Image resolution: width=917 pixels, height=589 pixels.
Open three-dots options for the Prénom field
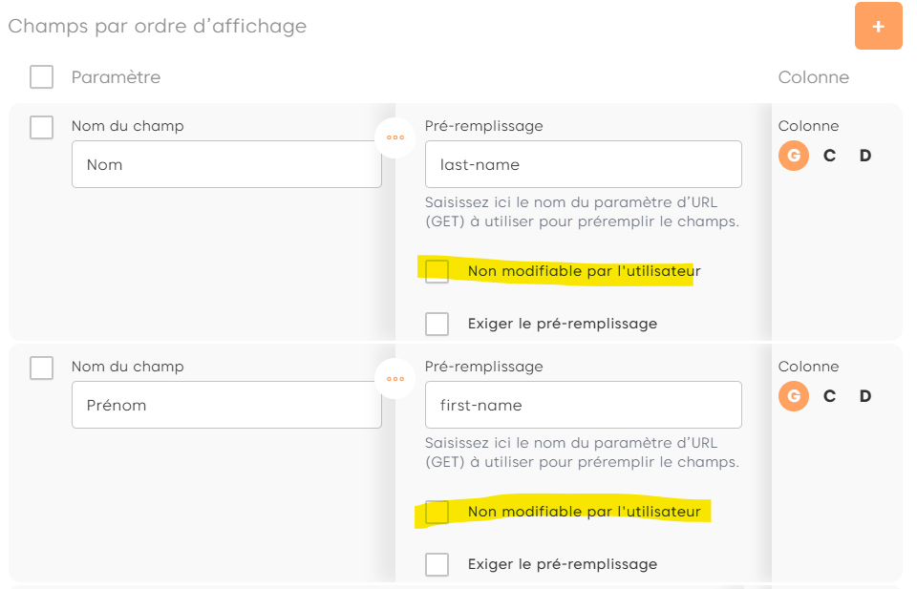395,378
